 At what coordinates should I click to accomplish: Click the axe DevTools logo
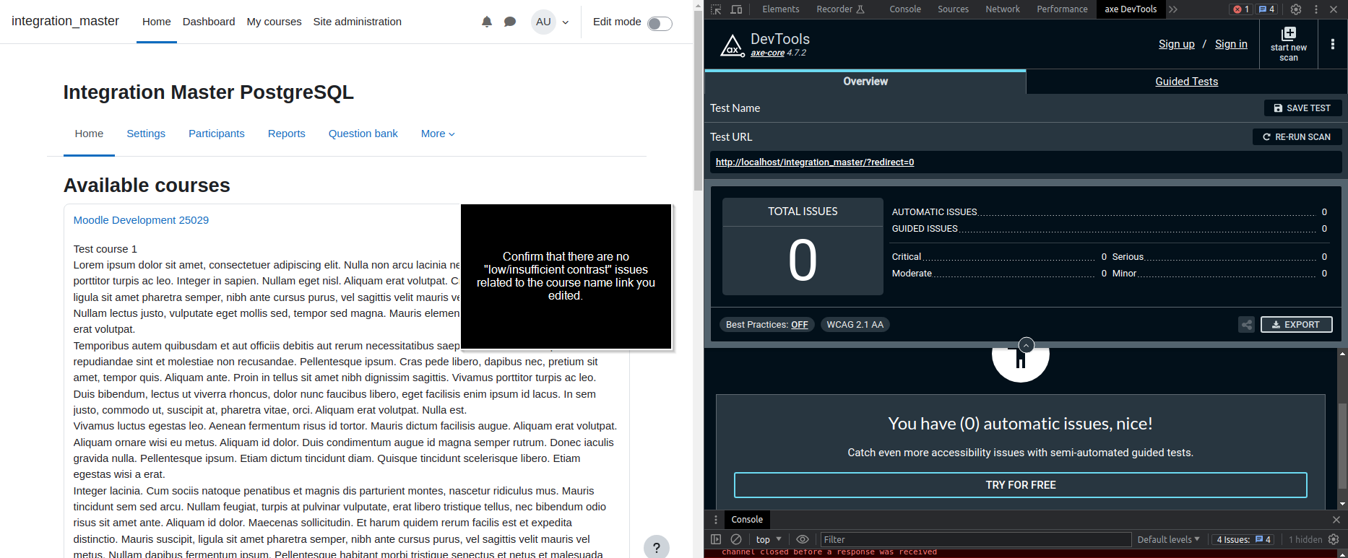point(733,45)
